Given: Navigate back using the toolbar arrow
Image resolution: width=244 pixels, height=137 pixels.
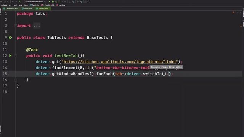Looking at the screenshot, I should [13, 2].
